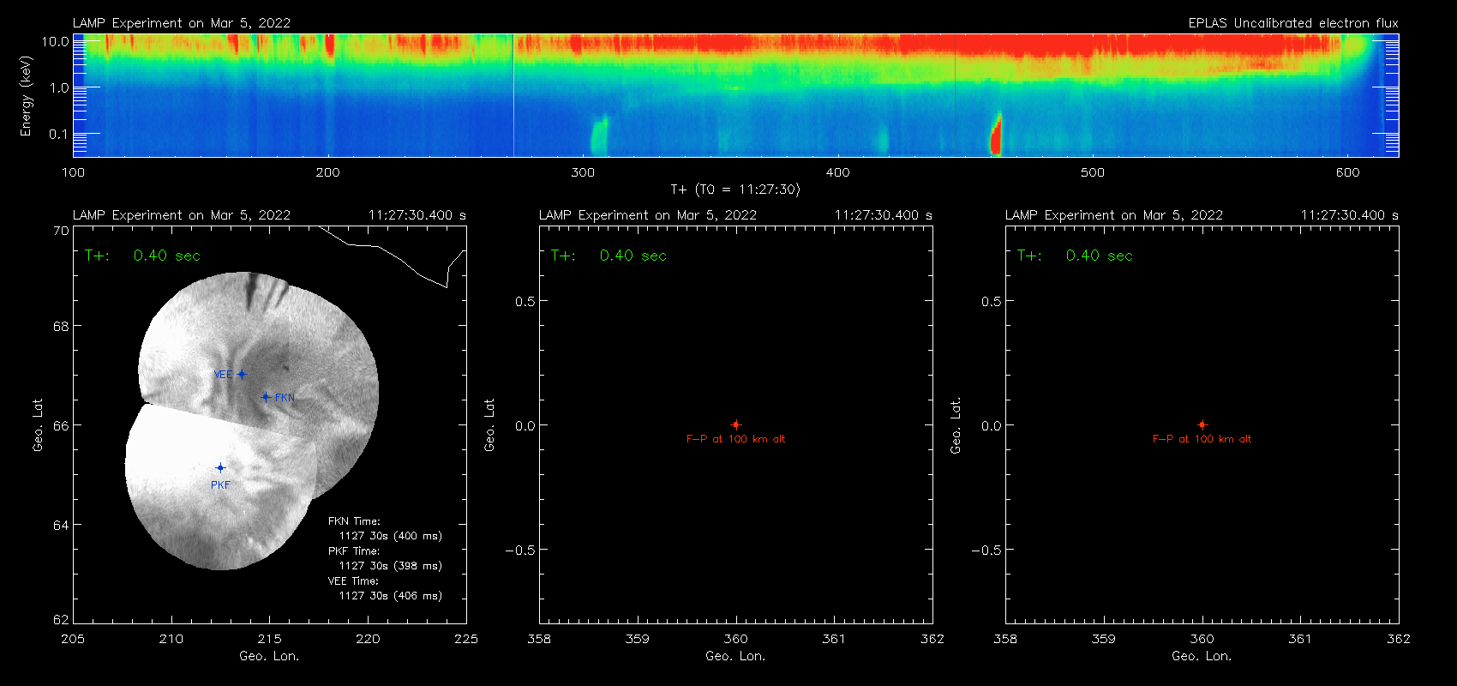
Task: Click the white vertical line in the spectrogram
Action: 513,95
